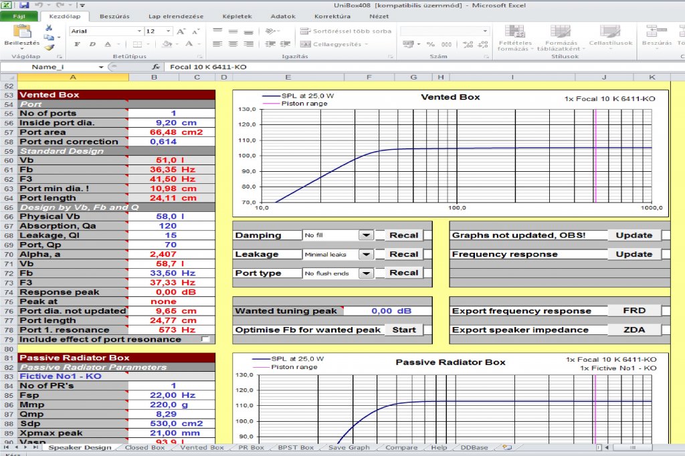Click the Redo arrow icon
Viewport: 685px width, 456px height.
[59, 5]
